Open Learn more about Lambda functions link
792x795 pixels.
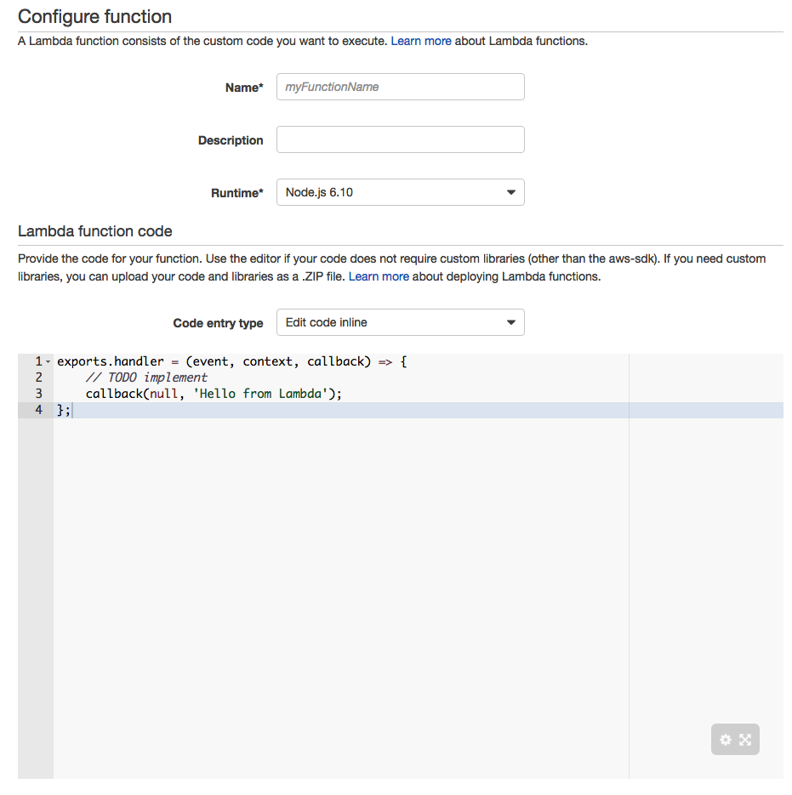[x=420, y=41]
